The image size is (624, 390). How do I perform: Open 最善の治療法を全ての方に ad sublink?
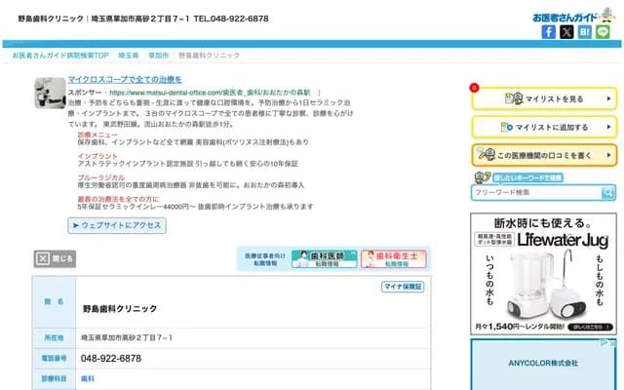[x=118, y=199]
